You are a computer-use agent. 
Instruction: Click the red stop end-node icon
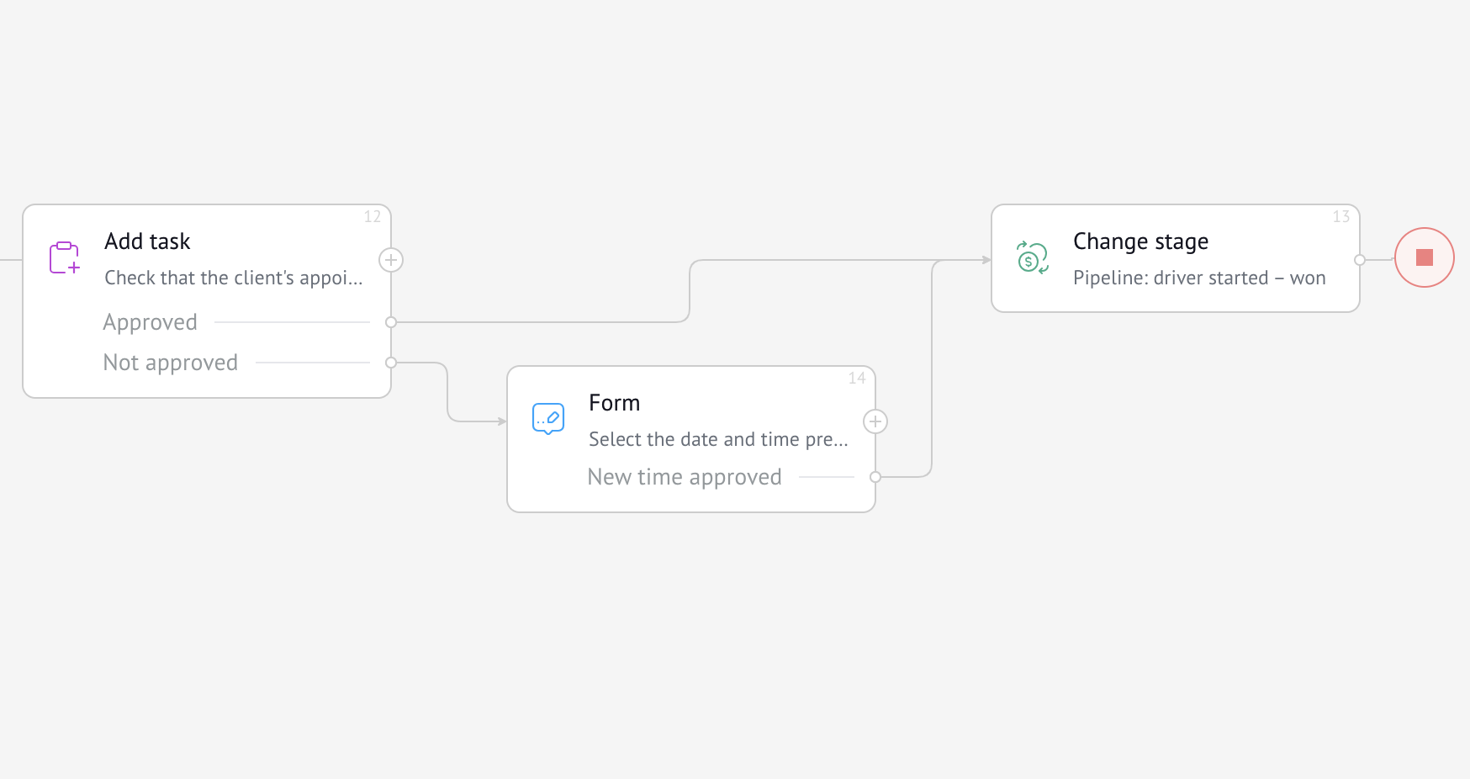click(1424, 257)
